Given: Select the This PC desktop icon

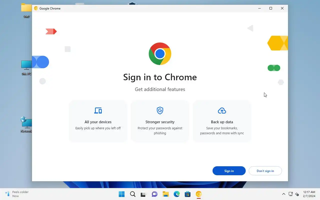Looking at the screenshot, I should click(26, 68).
